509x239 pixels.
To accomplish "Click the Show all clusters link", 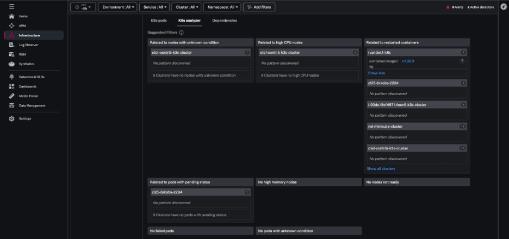I will (x=381, y=168).
